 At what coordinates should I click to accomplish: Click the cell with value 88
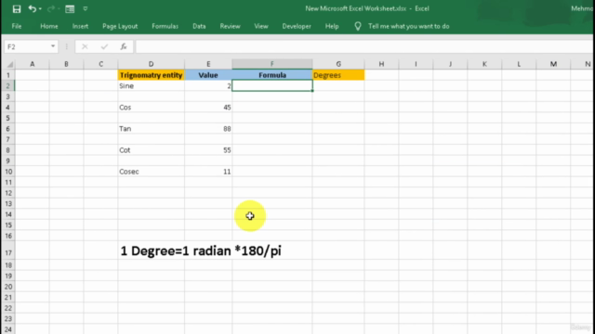click(x=208, y=129)
